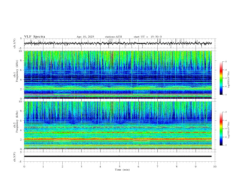Click the ch.2 'Frequency (kHz)' axis label

coord(17,122)
